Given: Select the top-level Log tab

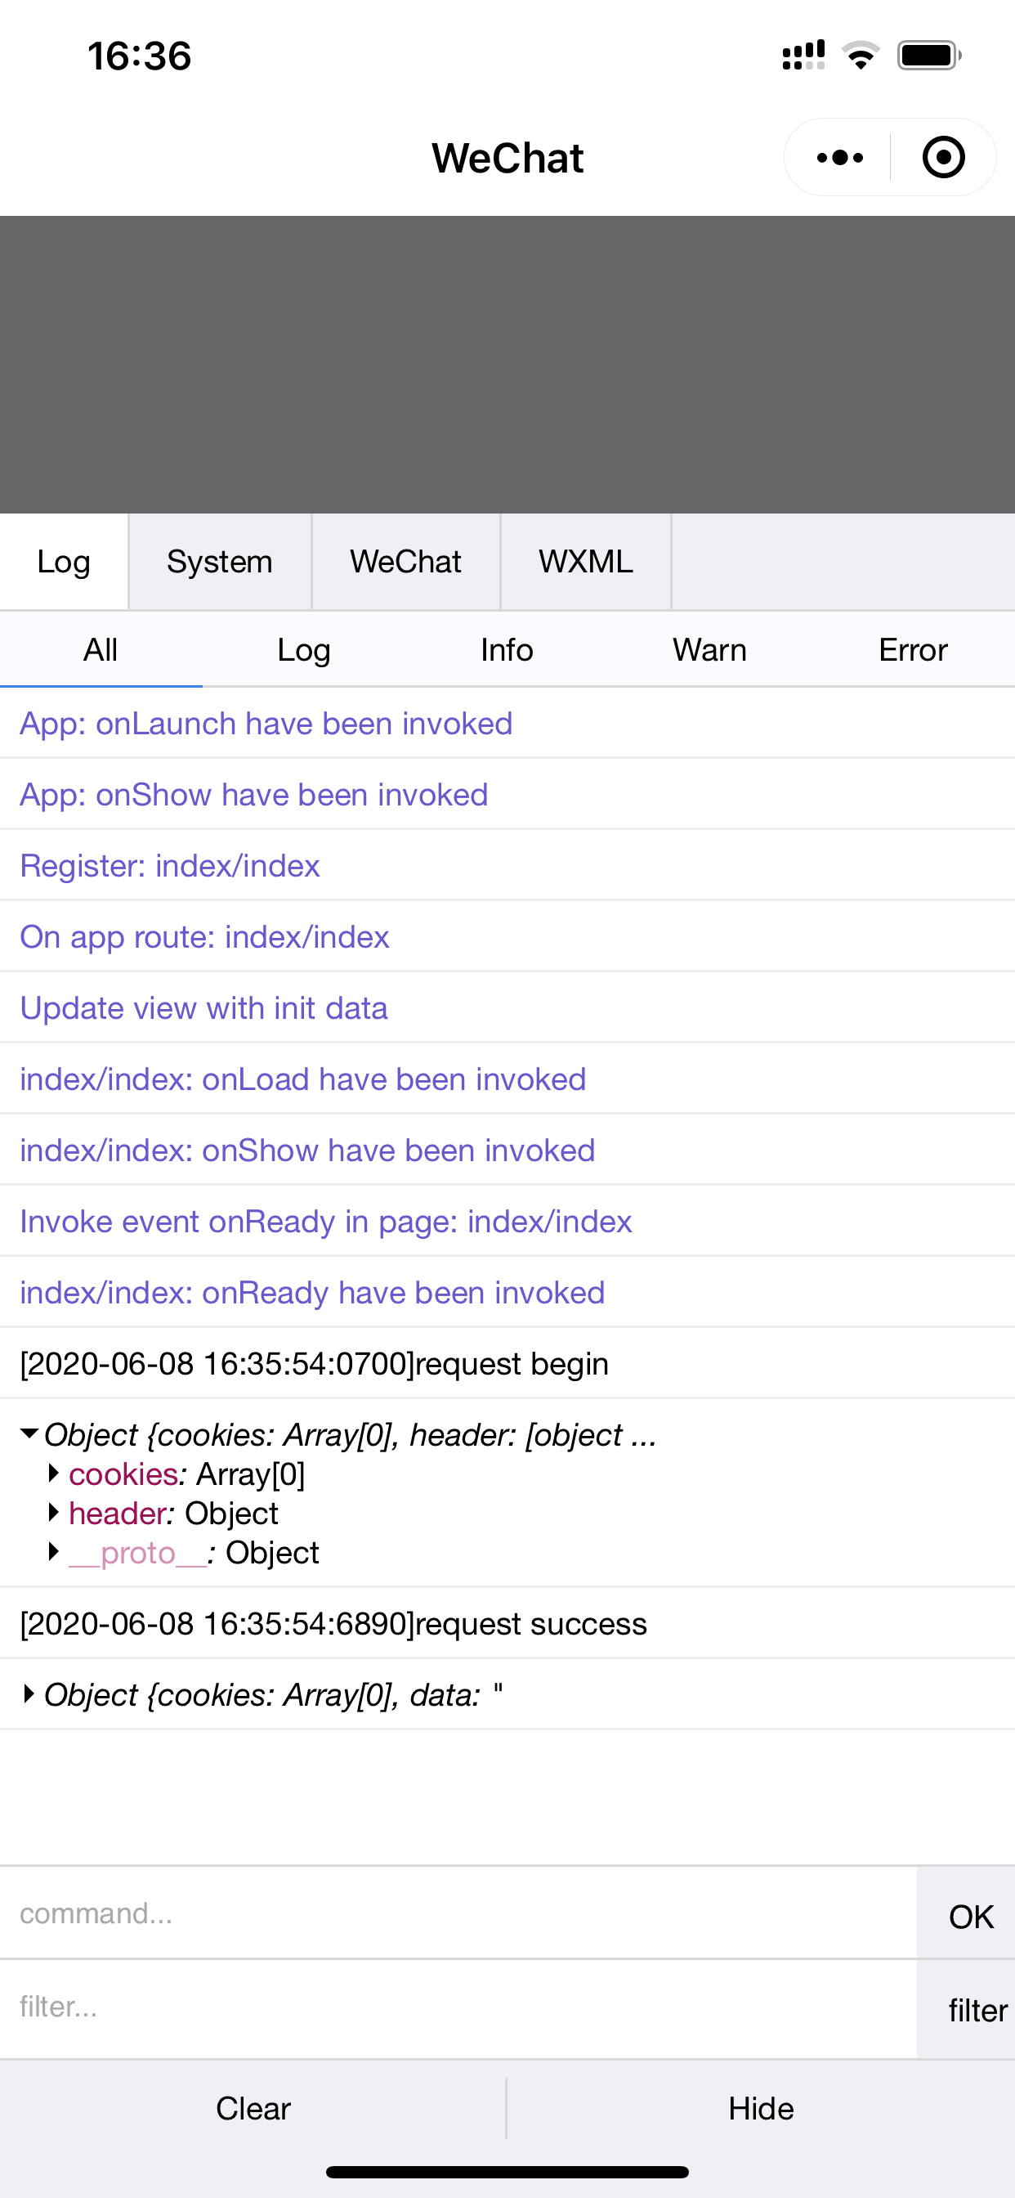Looking at the screenshot, I should tap(64, 563).
